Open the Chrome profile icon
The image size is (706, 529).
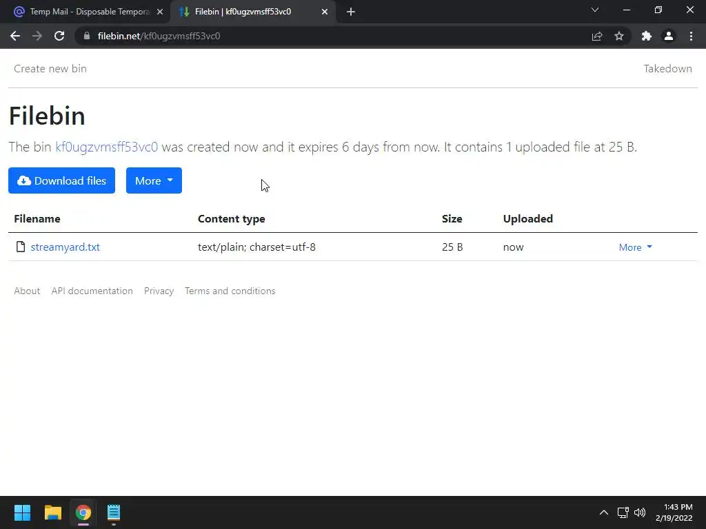[x=669, y=36]
